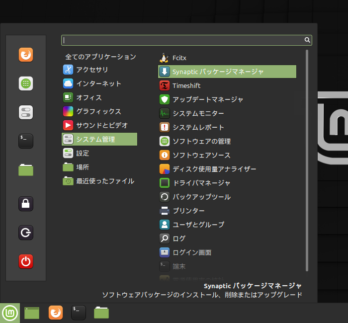Select 設定 category
Viewport: 348px width, 323px height.
[x=99, y=153]
